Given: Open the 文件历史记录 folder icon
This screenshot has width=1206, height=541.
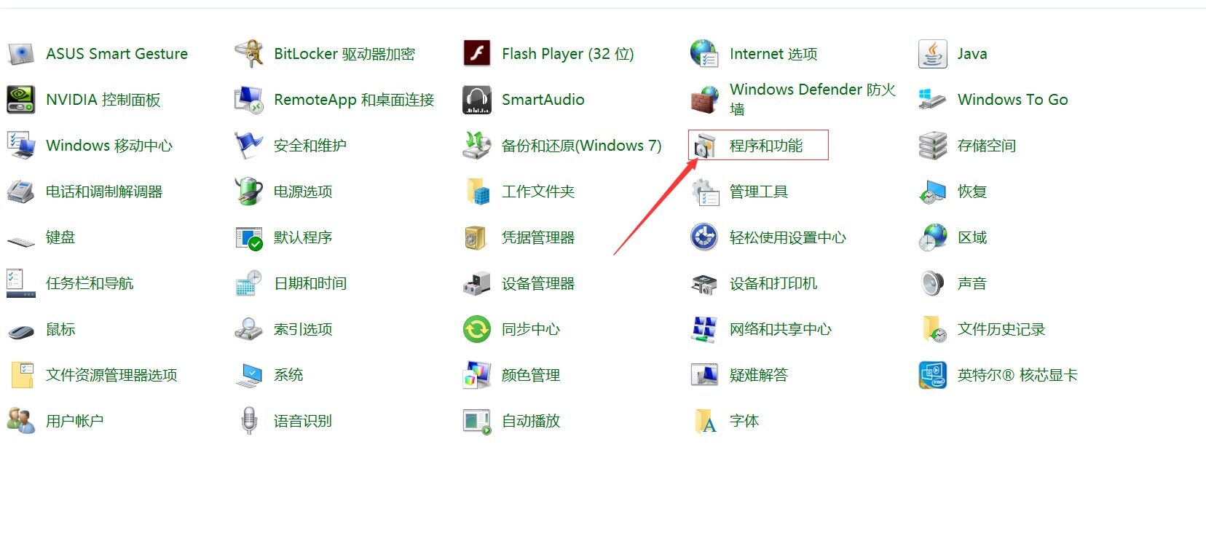Looking at the screenshot, I should (933, 329).
